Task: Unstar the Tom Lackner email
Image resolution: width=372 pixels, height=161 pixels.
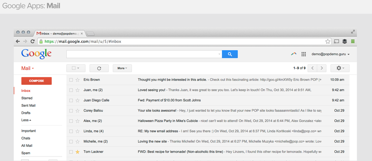Action: [x=77, y=152]
